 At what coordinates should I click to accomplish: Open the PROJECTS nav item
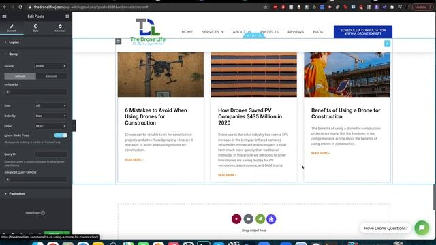[269, 32]
